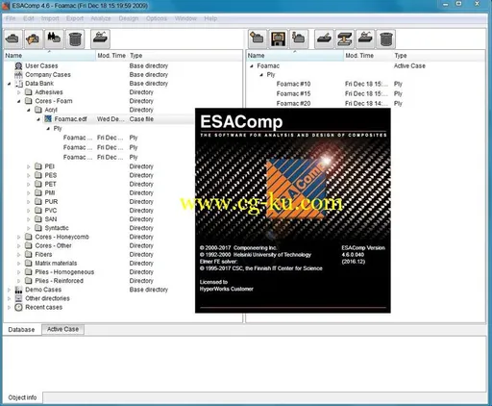Expand the Recent cases node
The height and width of the screenshot is (406, 492).
[x=9, y=308]
